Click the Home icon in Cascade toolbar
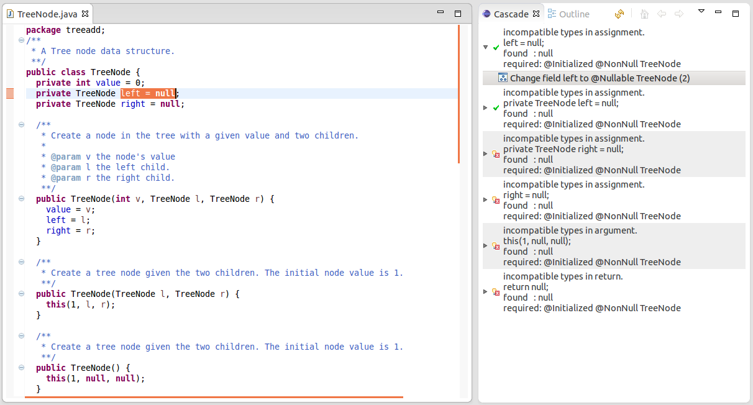Viewport: 753px width, 405px height. coord(644,14)
